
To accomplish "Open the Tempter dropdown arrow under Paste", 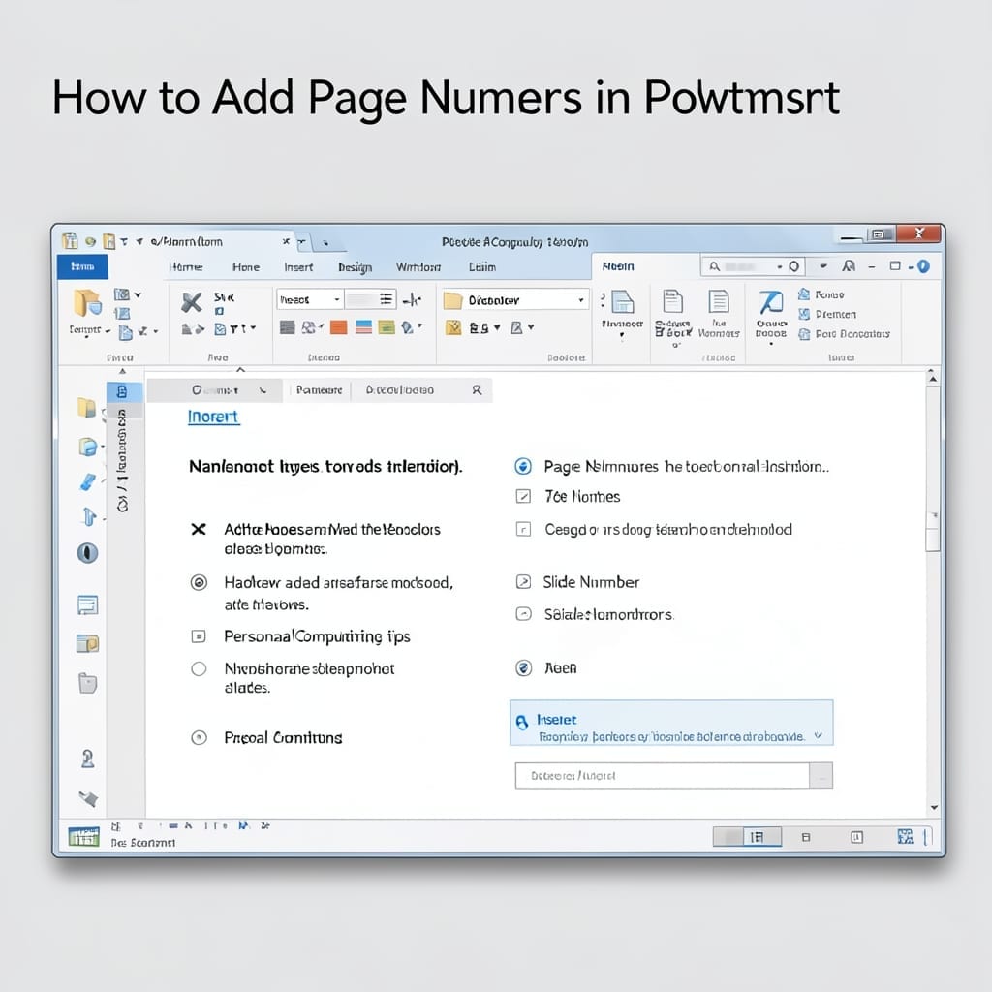I will coord(108,330).
